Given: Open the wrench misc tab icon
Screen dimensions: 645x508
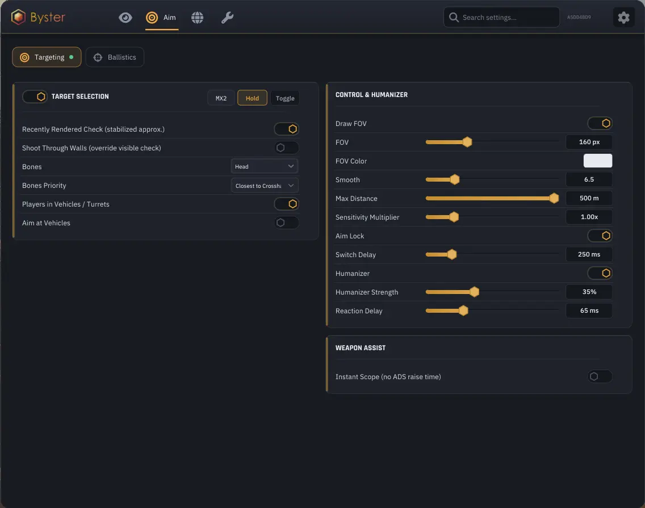Looking at the screenshot, I should (x=227, y=18).
